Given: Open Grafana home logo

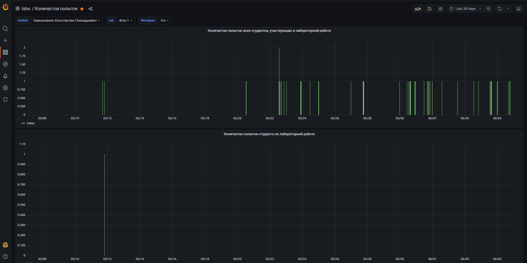Looking at the screenshot, I should coord(5,7).
